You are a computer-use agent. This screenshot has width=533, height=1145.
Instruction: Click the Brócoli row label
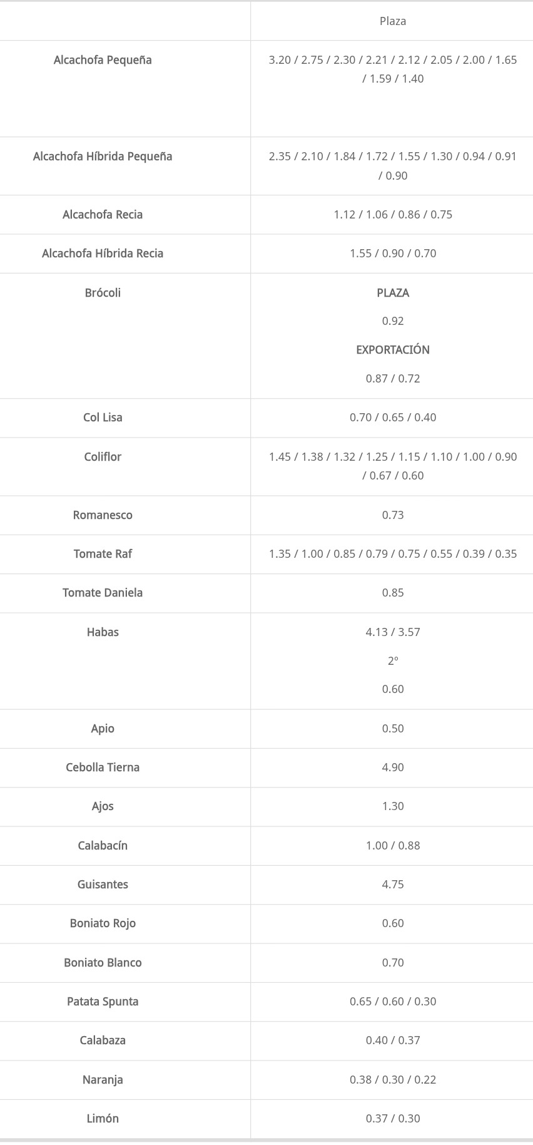(x=103, y=293)
